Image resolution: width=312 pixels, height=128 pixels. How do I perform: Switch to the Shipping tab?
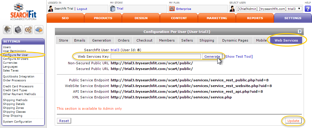[207, 40]
